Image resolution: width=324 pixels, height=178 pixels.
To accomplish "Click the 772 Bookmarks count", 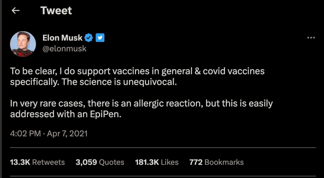I will tap(216, 162).
